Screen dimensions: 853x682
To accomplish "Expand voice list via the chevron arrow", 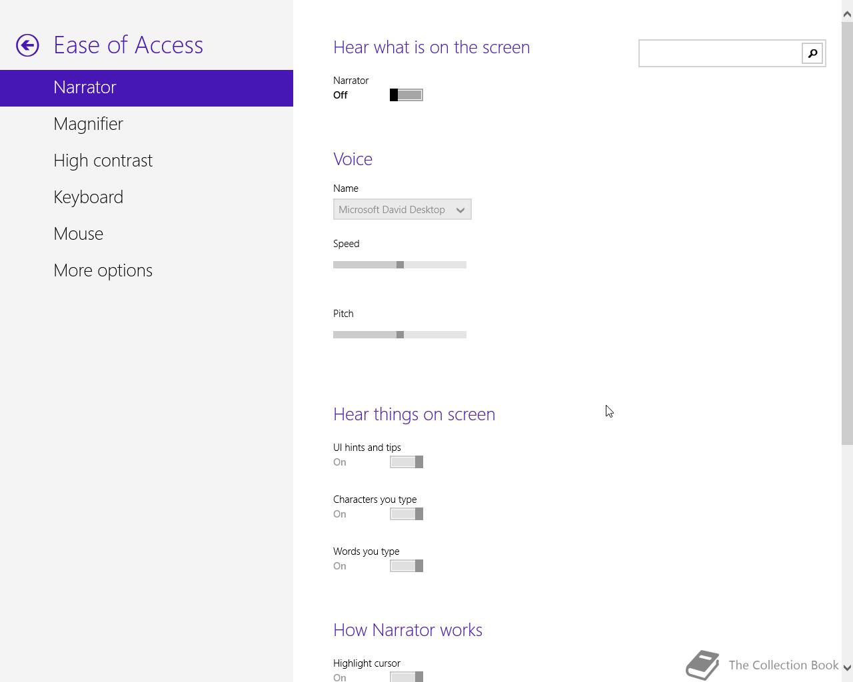I will point(460,210).
